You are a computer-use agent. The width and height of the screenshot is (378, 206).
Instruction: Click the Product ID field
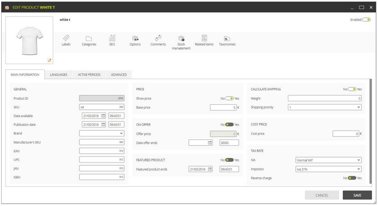pyautogui.click(x=102, y=98)
